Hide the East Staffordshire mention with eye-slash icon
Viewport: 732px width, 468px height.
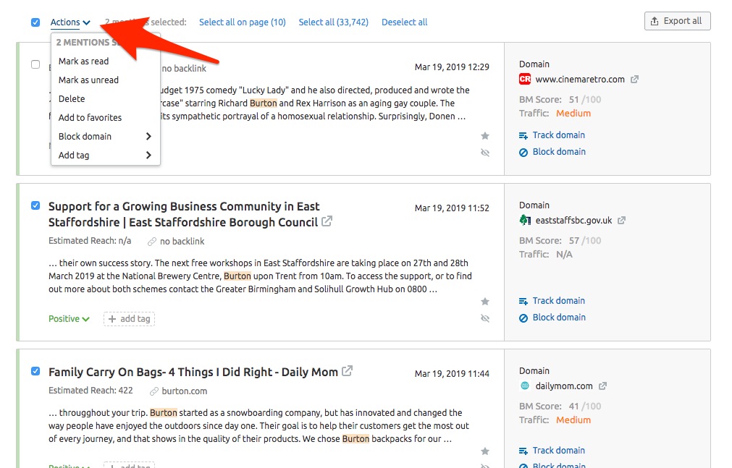pos(485,318)
